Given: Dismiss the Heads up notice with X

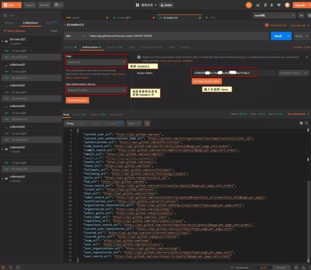Looking at the screenshot, I should 307,57.
